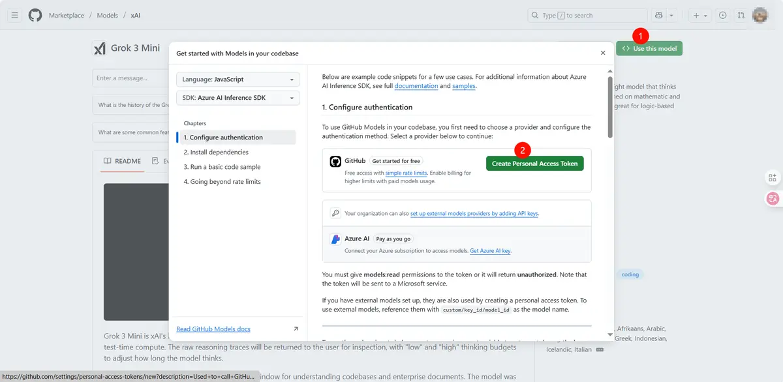Click the Azure AI logo icon
The height and width of the screenshot is (382, 783).
(335, 239)
